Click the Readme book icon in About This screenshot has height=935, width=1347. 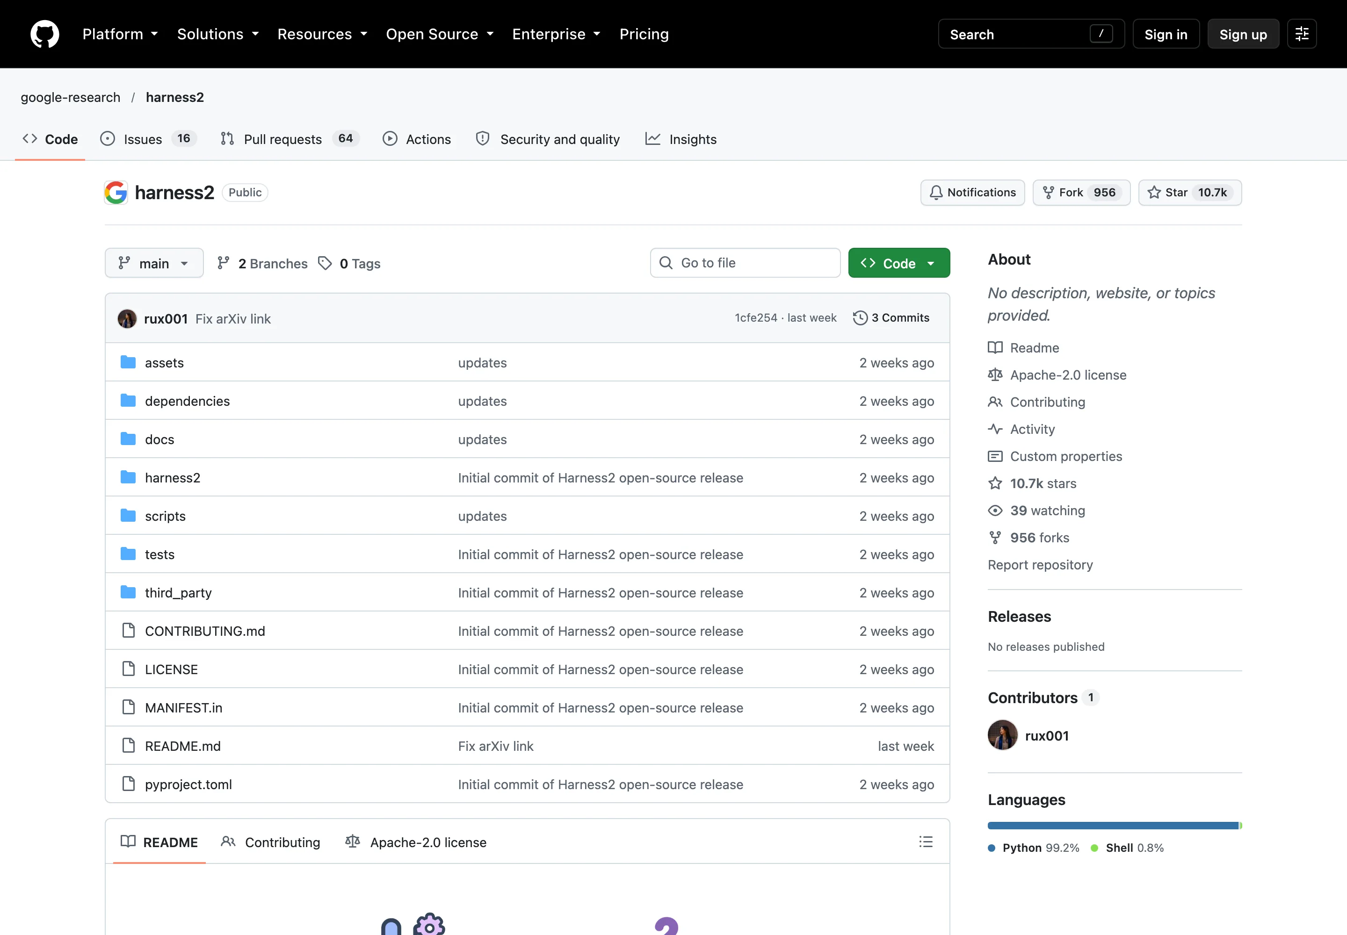click(x=995, y=347)
